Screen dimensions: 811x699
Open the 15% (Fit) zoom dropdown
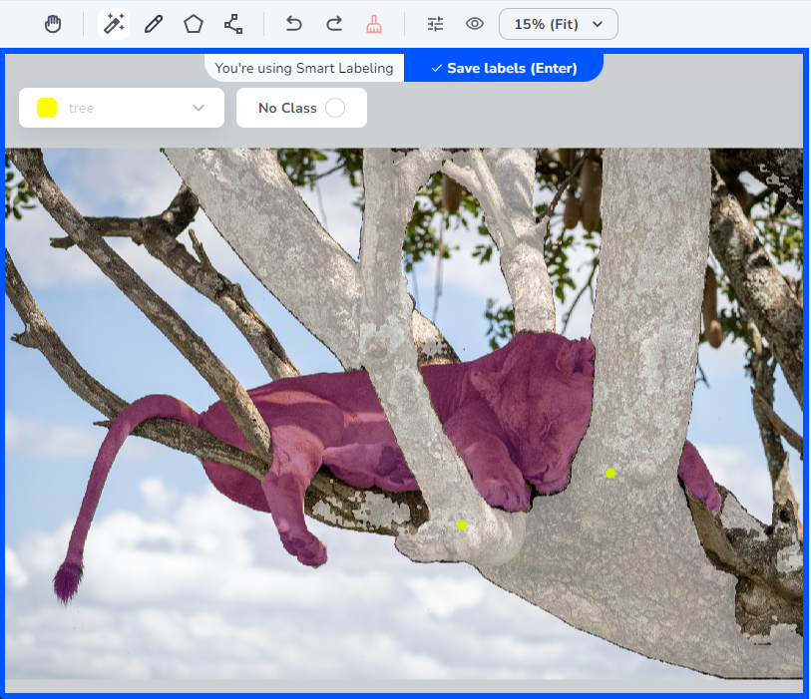pos(558,24)
